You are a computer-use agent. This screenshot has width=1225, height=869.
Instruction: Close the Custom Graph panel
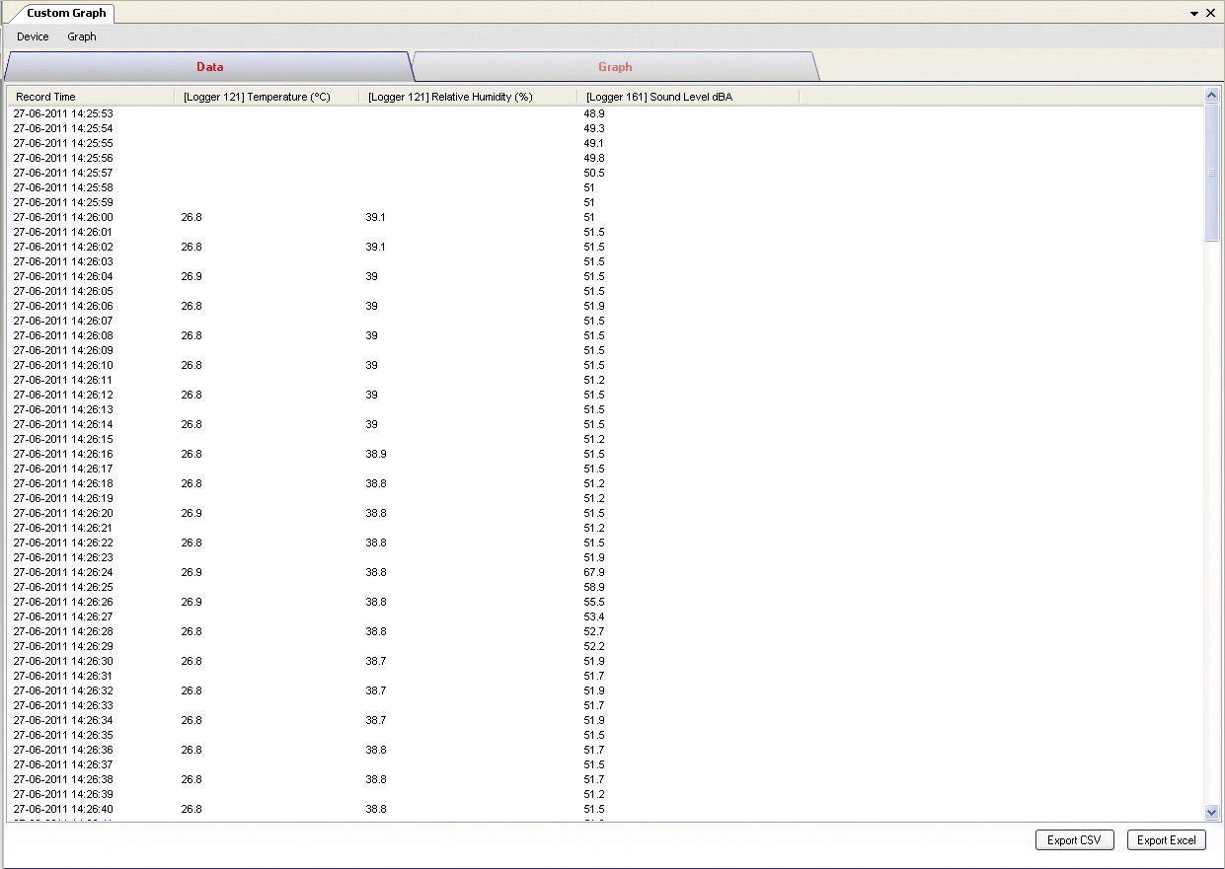pyautogui.click(x=1211, y=14)
